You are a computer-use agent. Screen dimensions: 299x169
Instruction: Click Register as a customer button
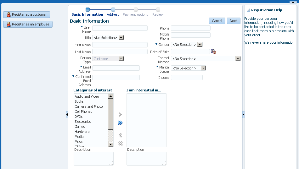[26, 15]
